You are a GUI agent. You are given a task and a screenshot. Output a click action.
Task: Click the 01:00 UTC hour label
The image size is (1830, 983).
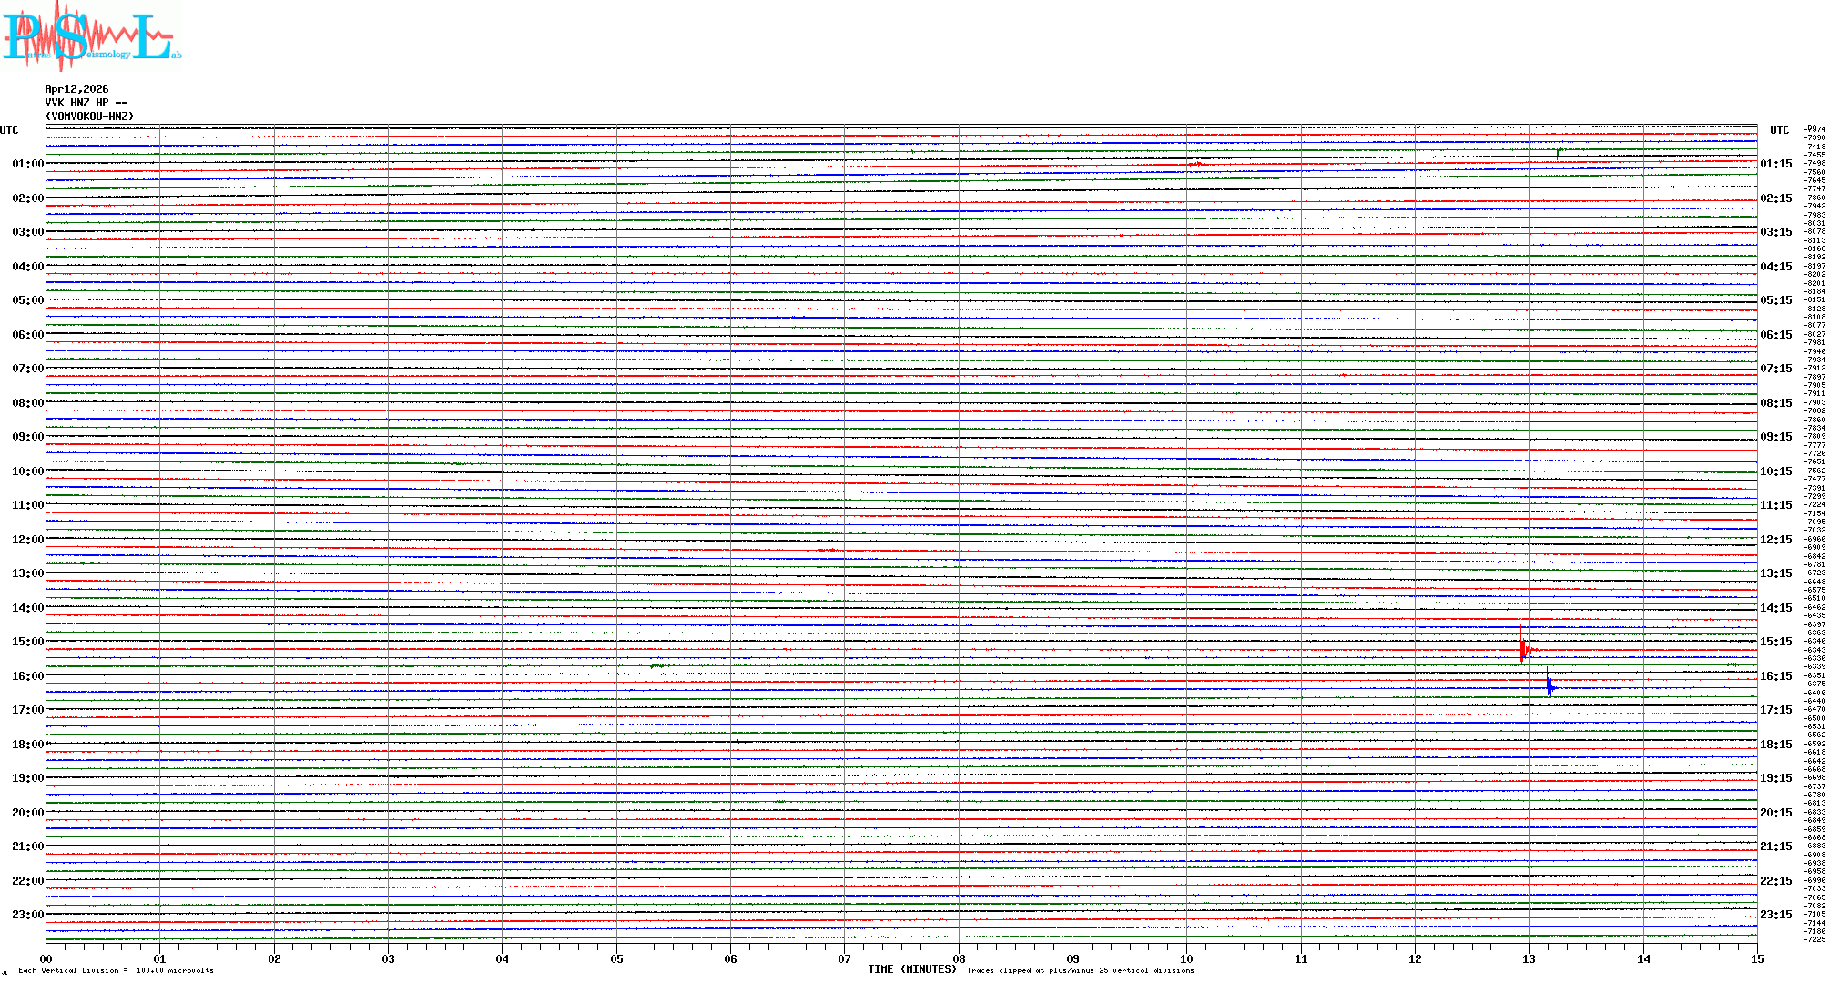coord(27,164)
